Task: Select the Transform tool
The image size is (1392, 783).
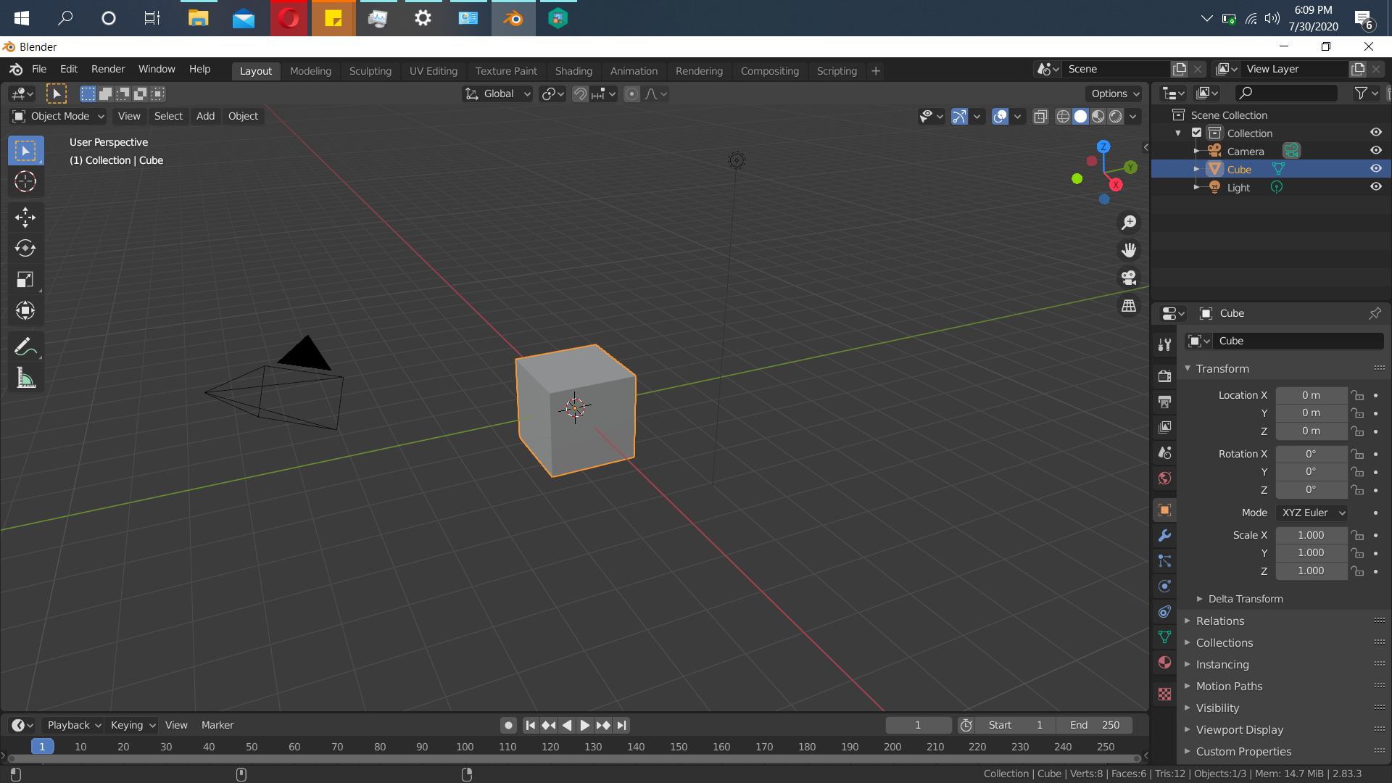Action: coord(25,310)
